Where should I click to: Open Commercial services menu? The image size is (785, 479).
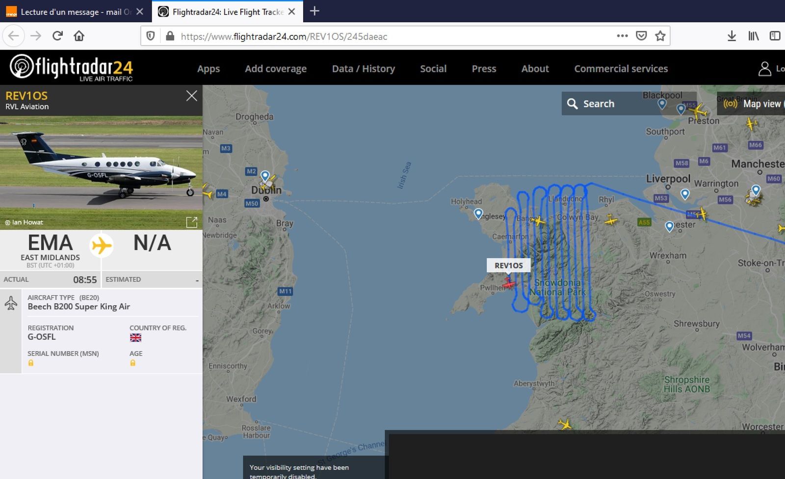point(621,69)
